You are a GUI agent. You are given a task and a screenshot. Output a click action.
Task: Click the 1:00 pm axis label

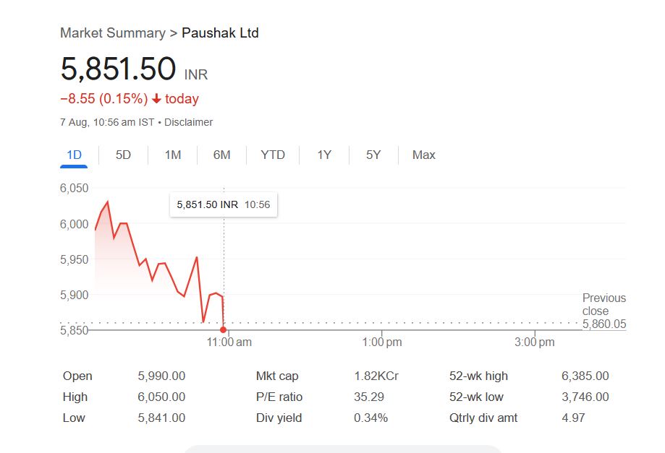click(382, 342)
